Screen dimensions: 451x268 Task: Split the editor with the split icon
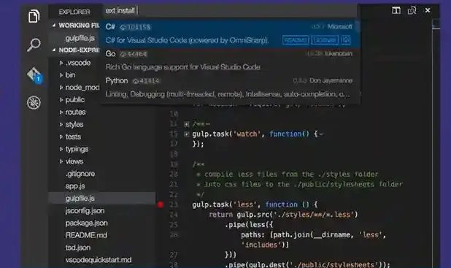coord(396,11)
